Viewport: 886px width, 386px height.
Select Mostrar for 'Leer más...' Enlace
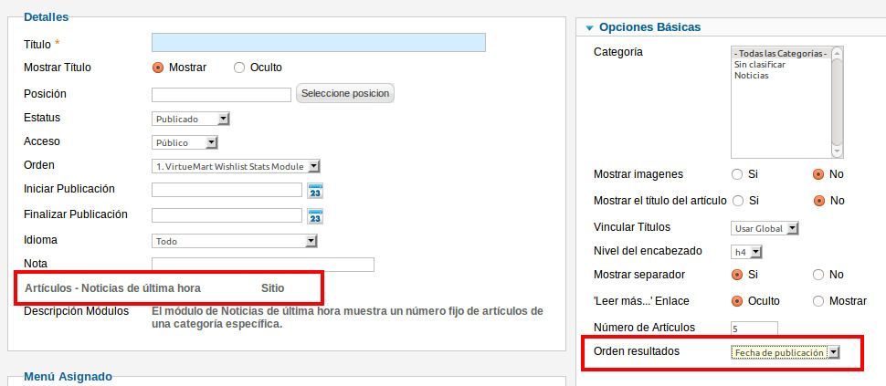[x=818, y=301]
